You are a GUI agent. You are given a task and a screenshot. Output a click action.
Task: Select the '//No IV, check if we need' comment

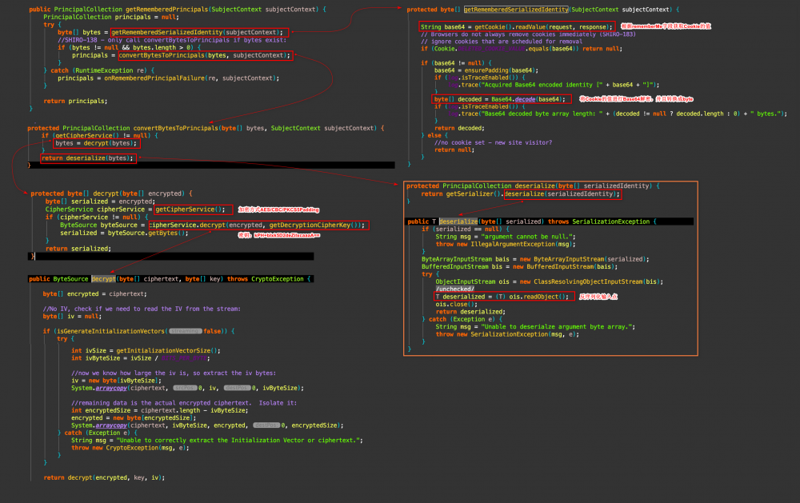point(142,309)
